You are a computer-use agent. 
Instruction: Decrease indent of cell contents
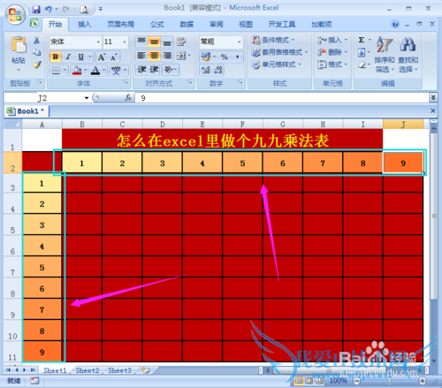point(142,70)
